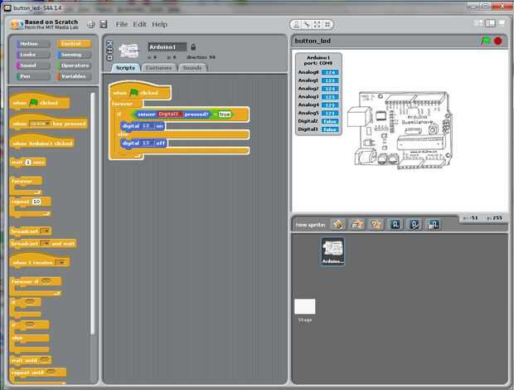Choose new sprite from file

(x=357, y=224)
